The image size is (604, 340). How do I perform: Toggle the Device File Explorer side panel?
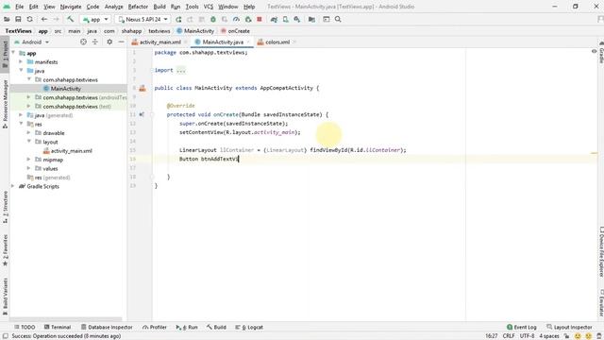coord(601,251)
